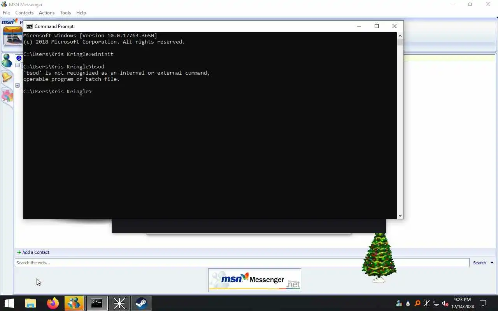Open the Windows Start menu
This screenshot has width=498, height=311.
click(9, 303)
